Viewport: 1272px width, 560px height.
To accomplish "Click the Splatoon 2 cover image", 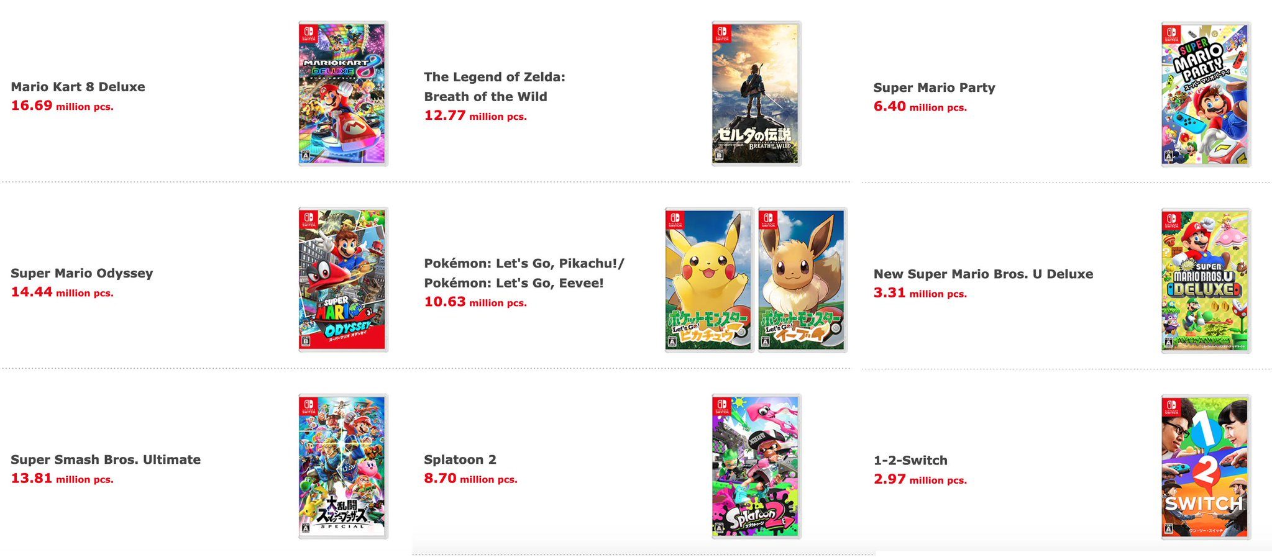I will pyautogui.click(x=756, y=466).
